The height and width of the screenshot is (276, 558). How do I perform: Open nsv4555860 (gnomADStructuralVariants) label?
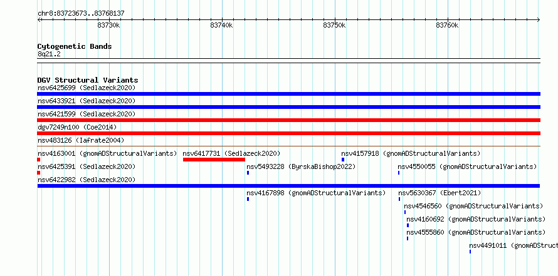[476, 232]
